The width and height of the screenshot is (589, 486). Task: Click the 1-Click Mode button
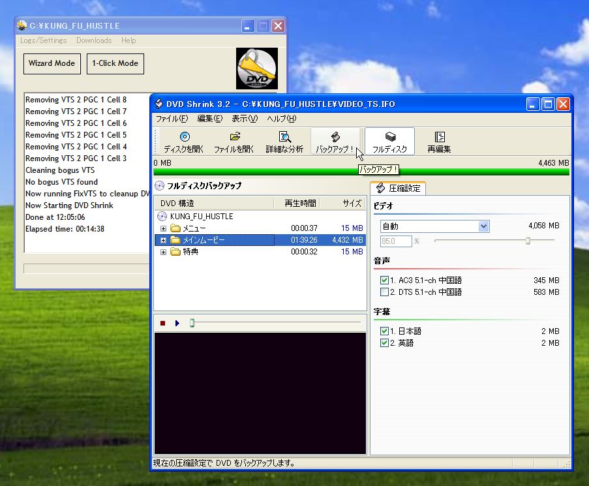point(115,63)
